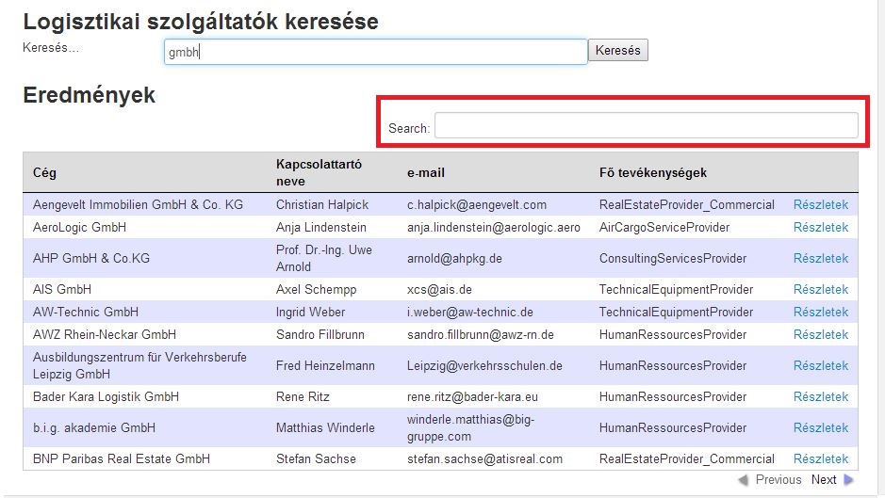Open Részletek for Aengevelt Immobilien GmbH
This screenshot has width=885, height=498.
(x=821, y=204)
